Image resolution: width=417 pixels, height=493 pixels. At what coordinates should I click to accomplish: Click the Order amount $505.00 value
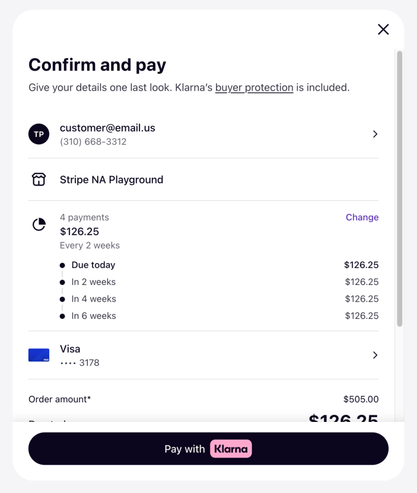point(361,399)
